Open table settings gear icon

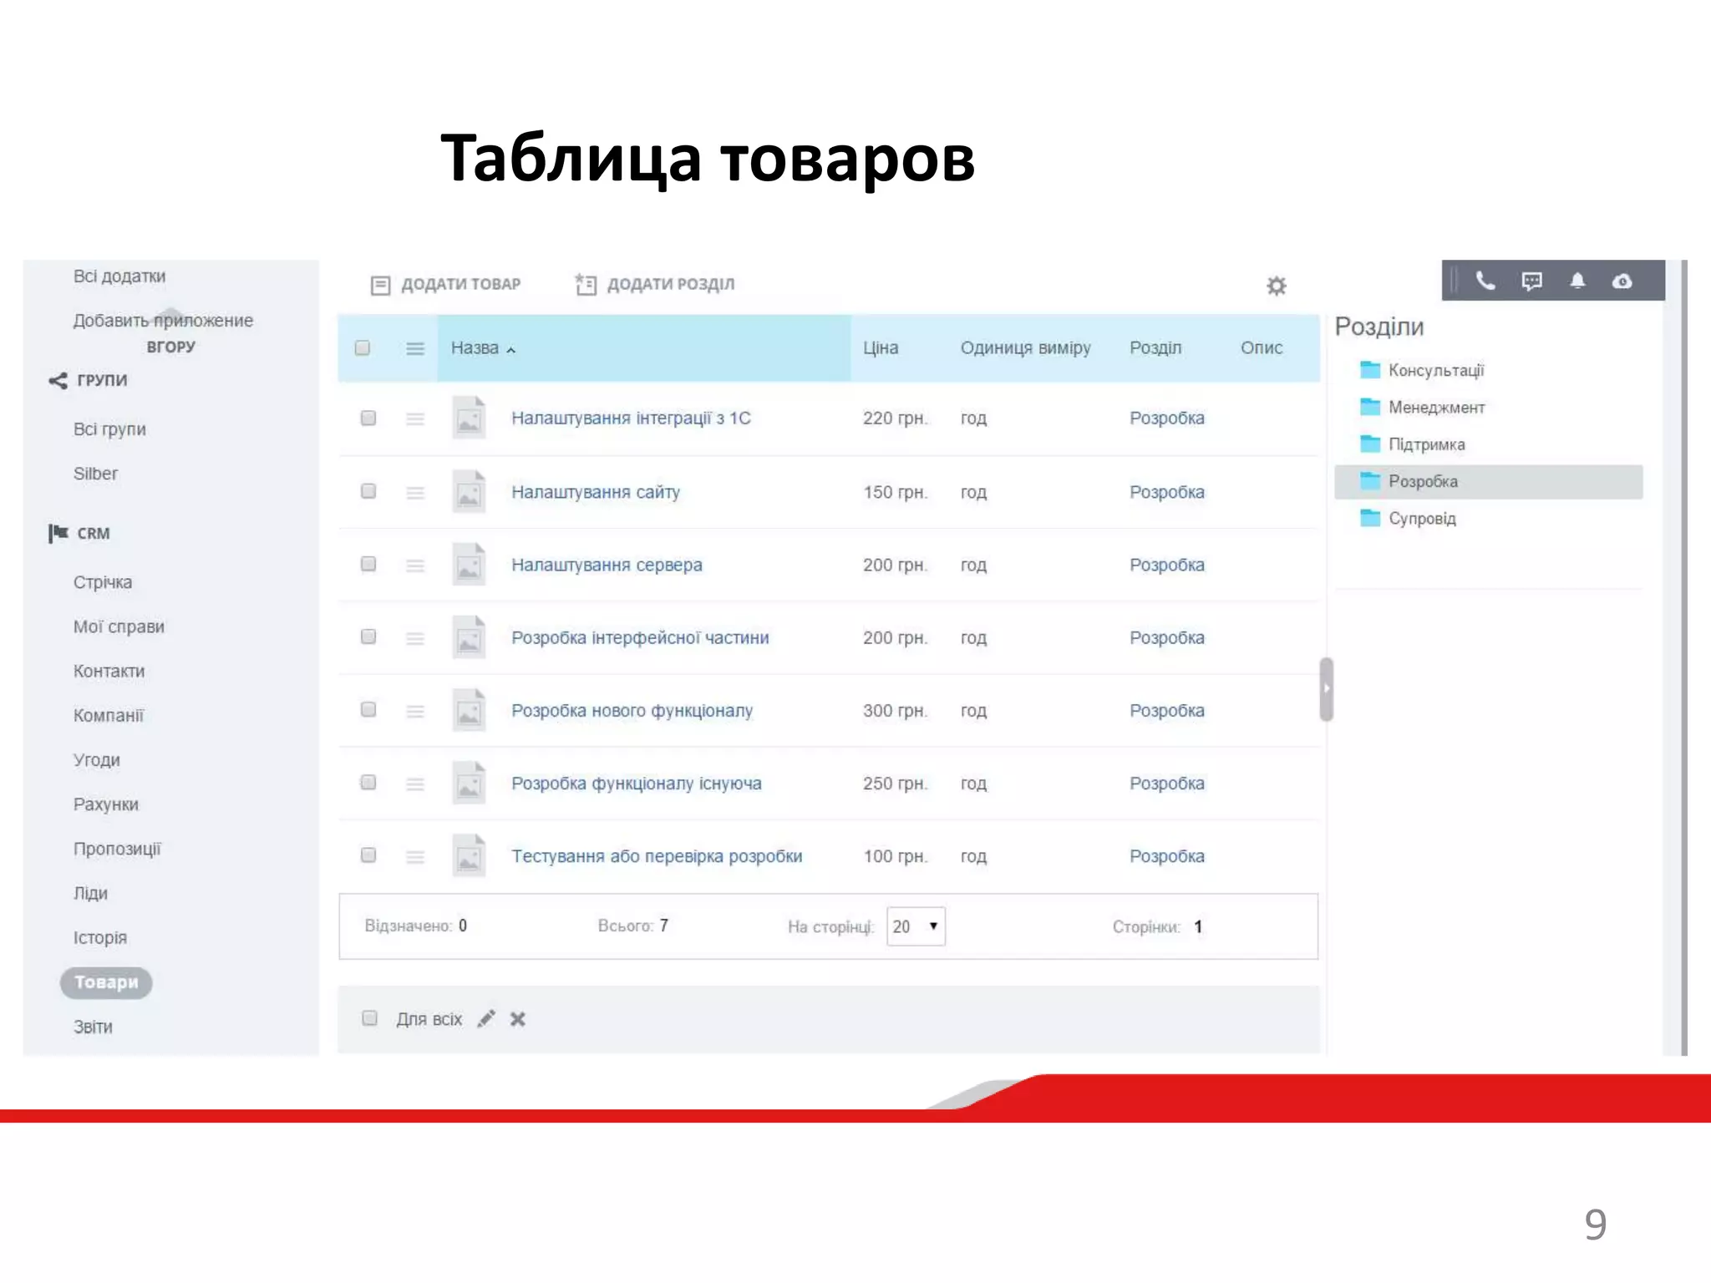pyautogui.click(x=1276, y=286)
